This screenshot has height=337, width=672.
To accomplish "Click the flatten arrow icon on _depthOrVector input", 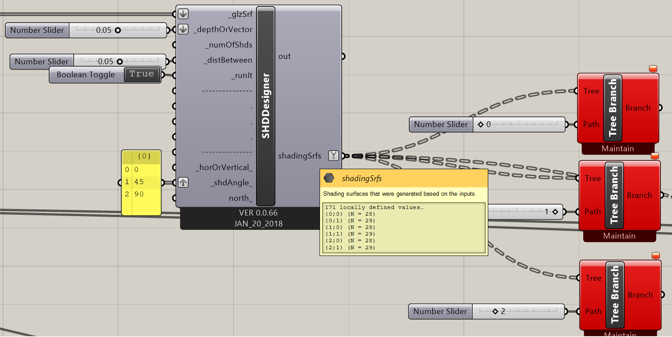I will (x=183, y=30).
